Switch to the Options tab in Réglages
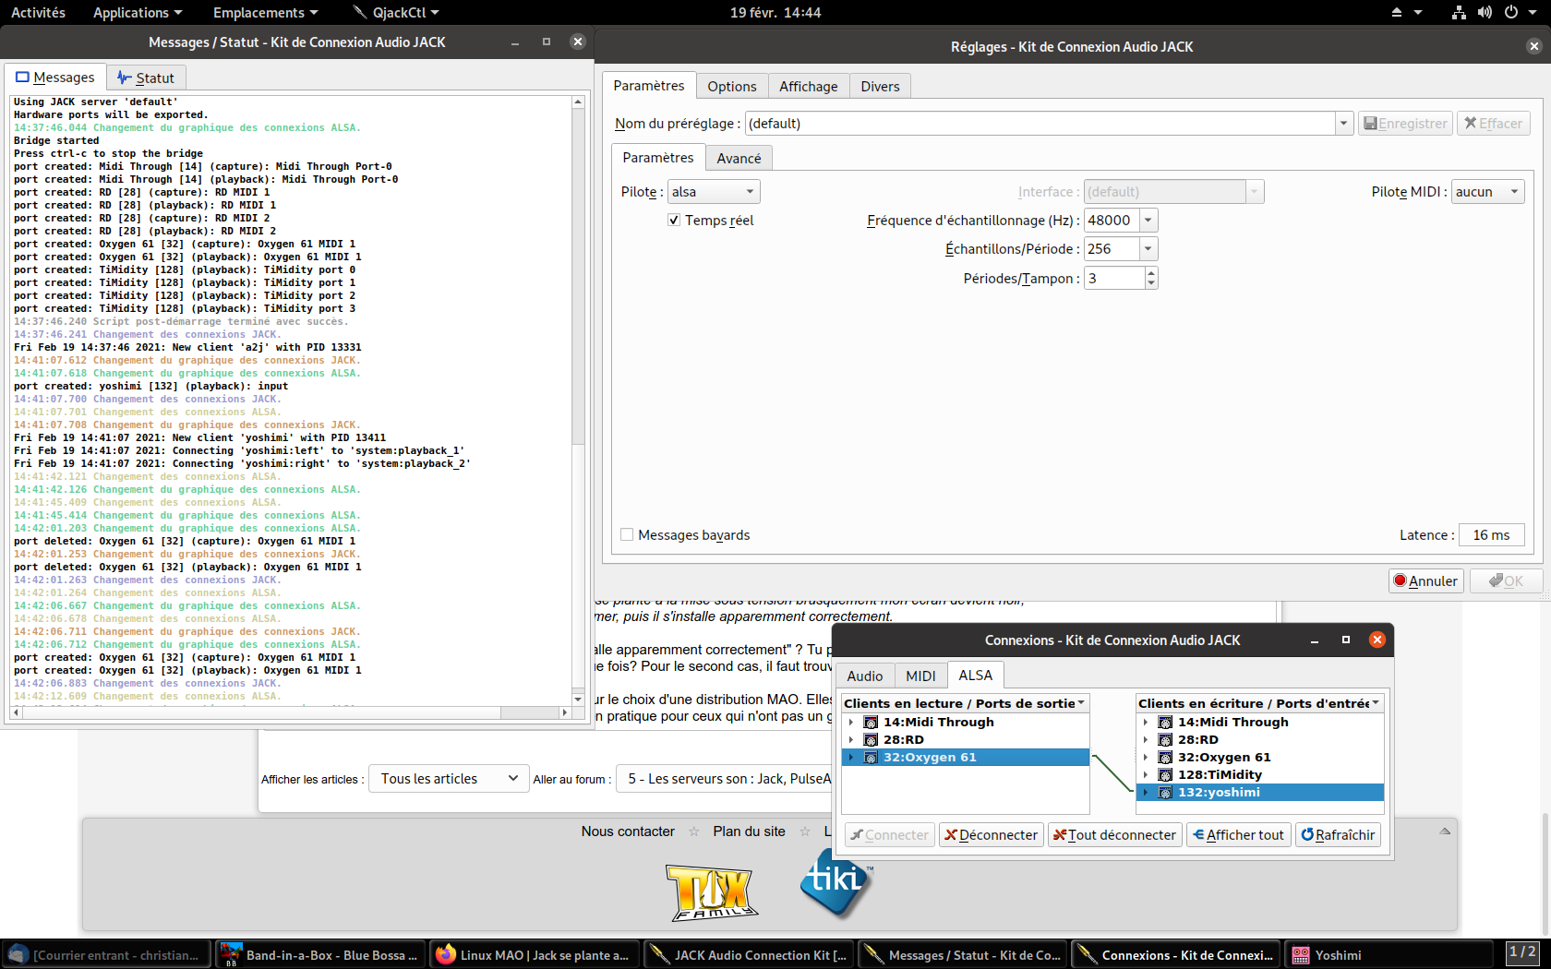Screen dimensions: 1551x969 pos(731,87)
